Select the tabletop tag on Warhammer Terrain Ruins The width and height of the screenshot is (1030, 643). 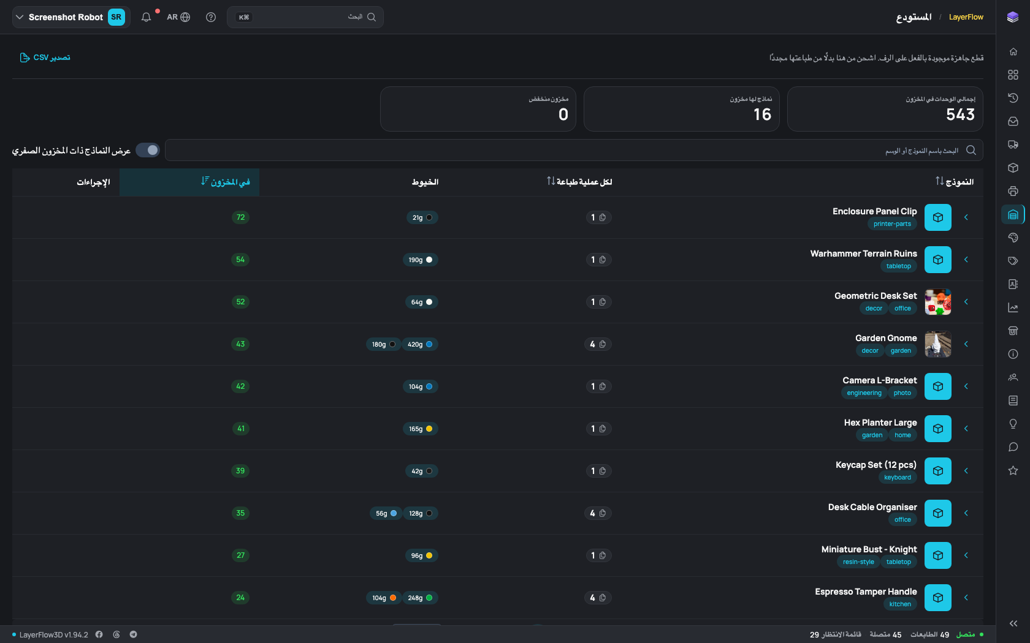898,266
